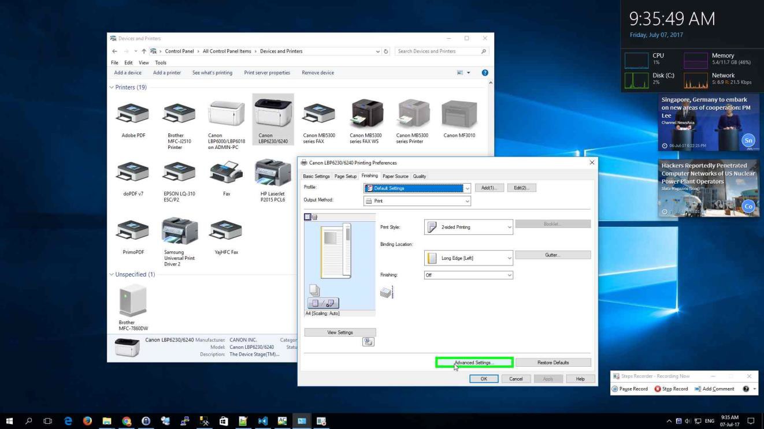Click OK in Printing Preferences
The width and height of the screenshot is (764, 429).
point(484,379)
